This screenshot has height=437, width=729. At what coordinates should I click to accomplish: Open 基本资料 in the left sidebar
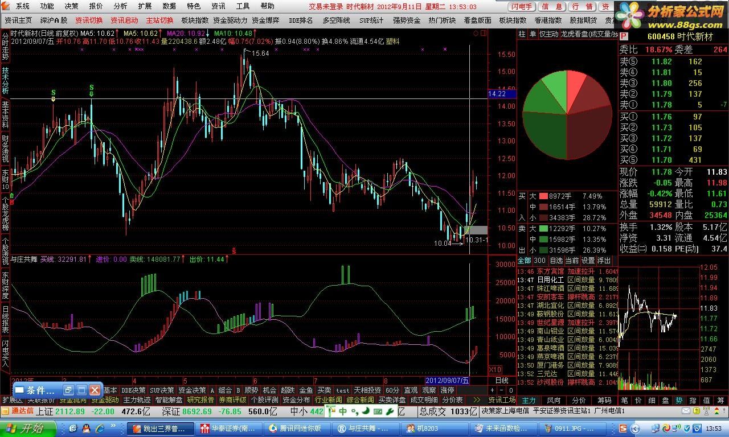point(5,114)
